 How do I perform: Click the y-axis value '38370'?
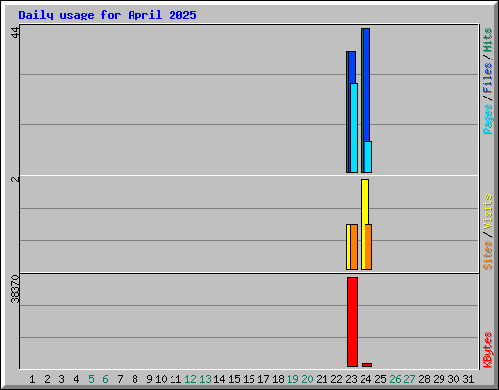click(15, 289)
